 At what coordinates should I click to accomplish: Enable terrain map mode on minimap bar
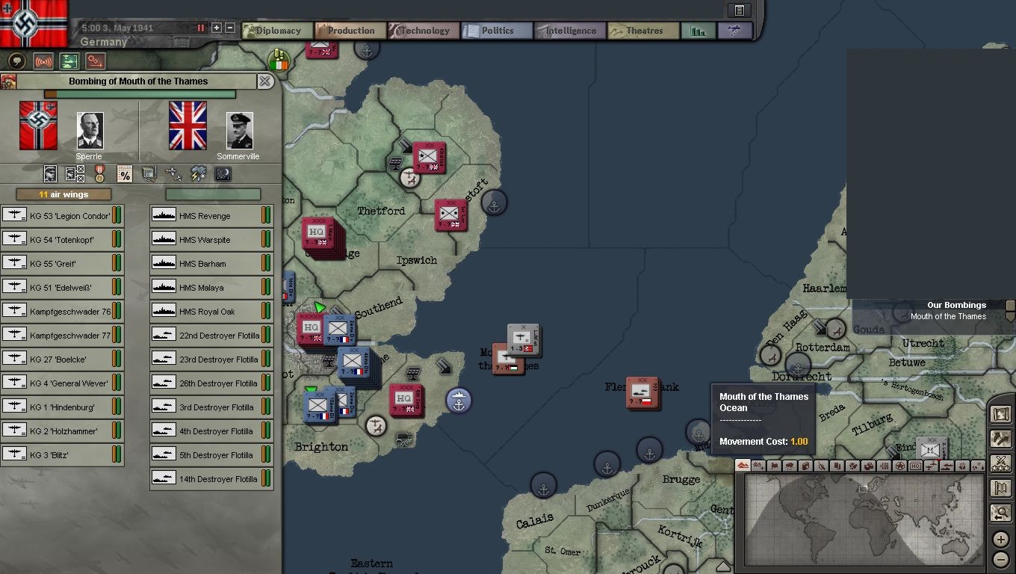pyautogui.click(x=743, y=466)
